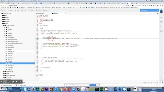Select the pointer tool in recorder toolbar

5,82
